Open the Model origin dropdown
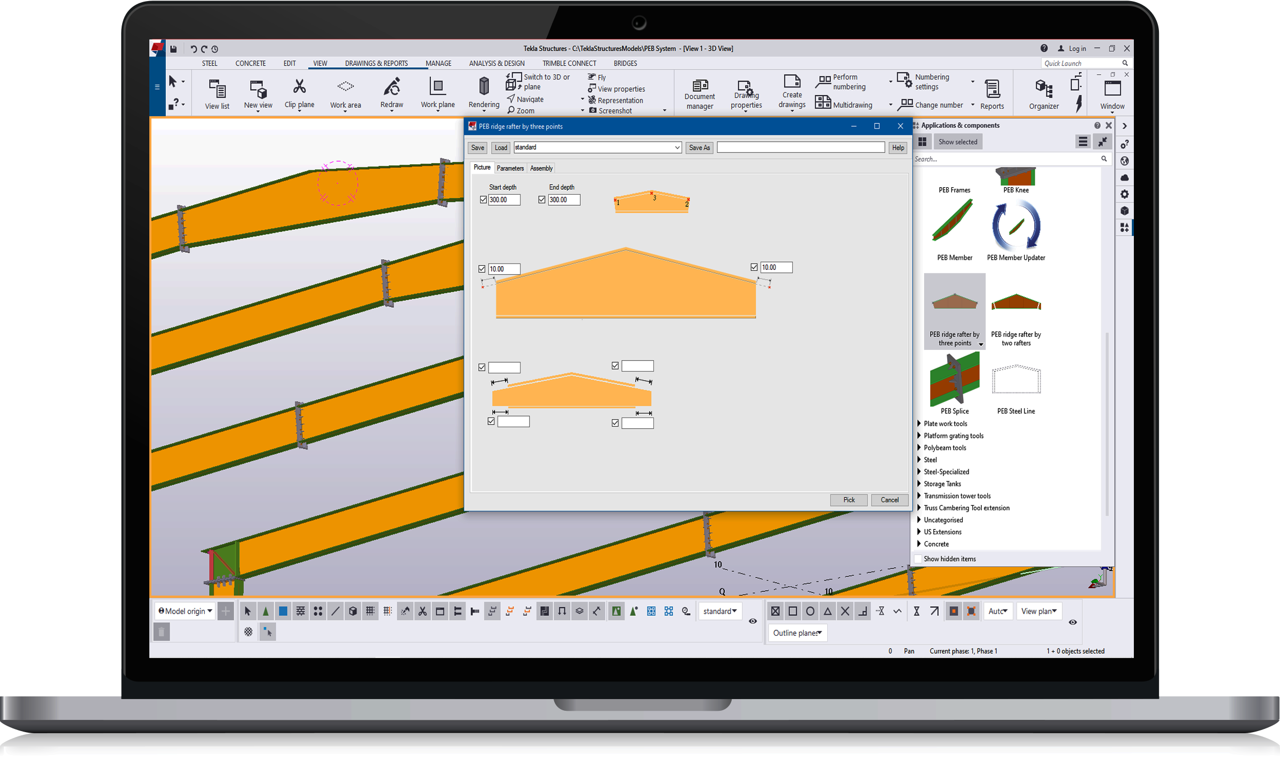The width and height of the screenshot is (1280, 770). pos(185,611)
